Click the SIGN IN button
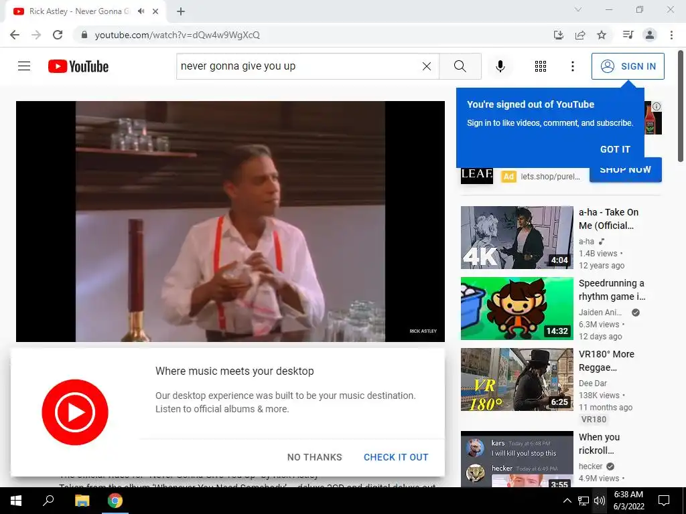The image size is (686, 514). click(628, 66)
